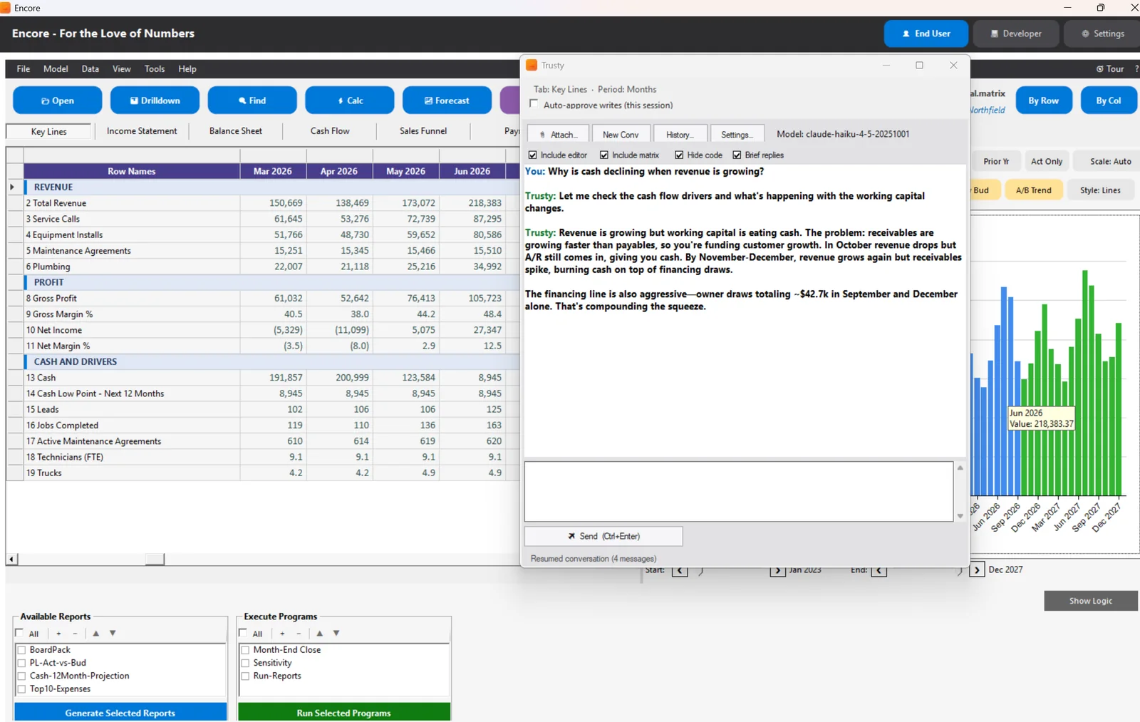
Task: Open the Tools menu
Action: 155,69
